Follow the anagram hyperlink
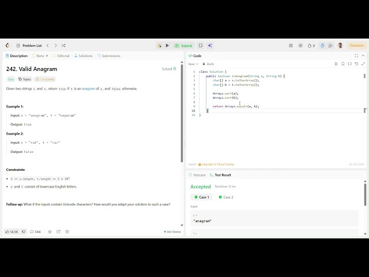 [88, 88]
